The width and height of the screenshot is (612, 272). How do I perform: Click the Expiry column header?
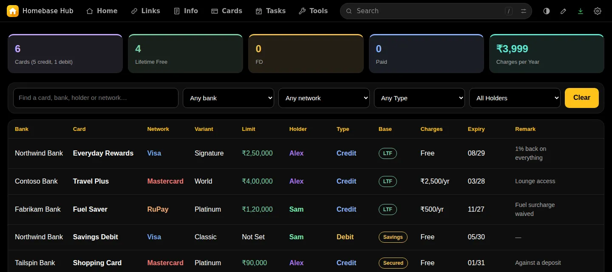(476, 129)
